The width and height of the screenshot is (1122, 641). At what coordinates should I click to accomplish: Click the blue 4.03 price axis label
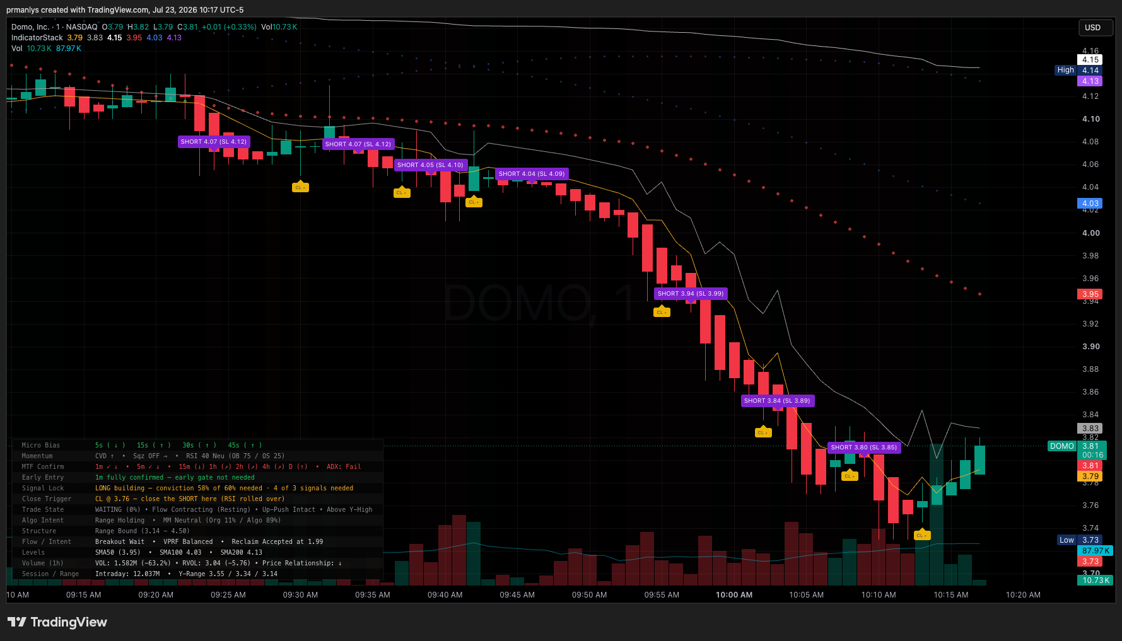tap(1090, 204)
